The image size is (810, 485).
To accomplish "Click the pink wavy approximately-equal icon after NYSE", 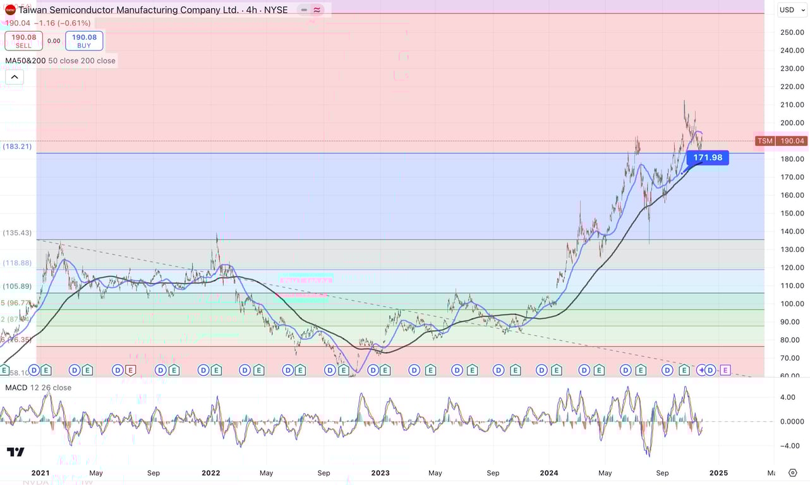I will coord(317,10).
